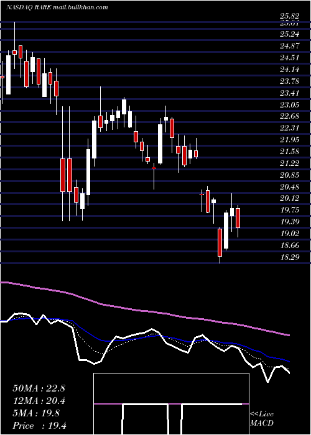This screenshot has height=435, width=311.
Task: Click the 21.22 price axis label
Action: (x=290, y=163)
